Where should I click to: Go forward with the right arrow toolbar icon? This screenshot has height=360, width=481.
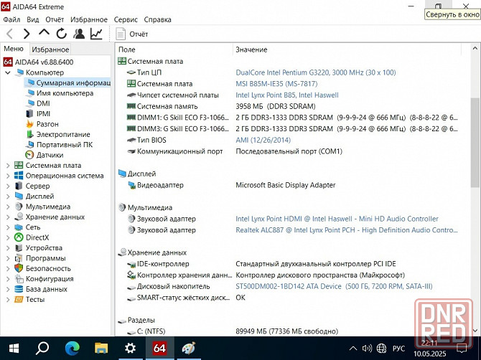[27, 34]
